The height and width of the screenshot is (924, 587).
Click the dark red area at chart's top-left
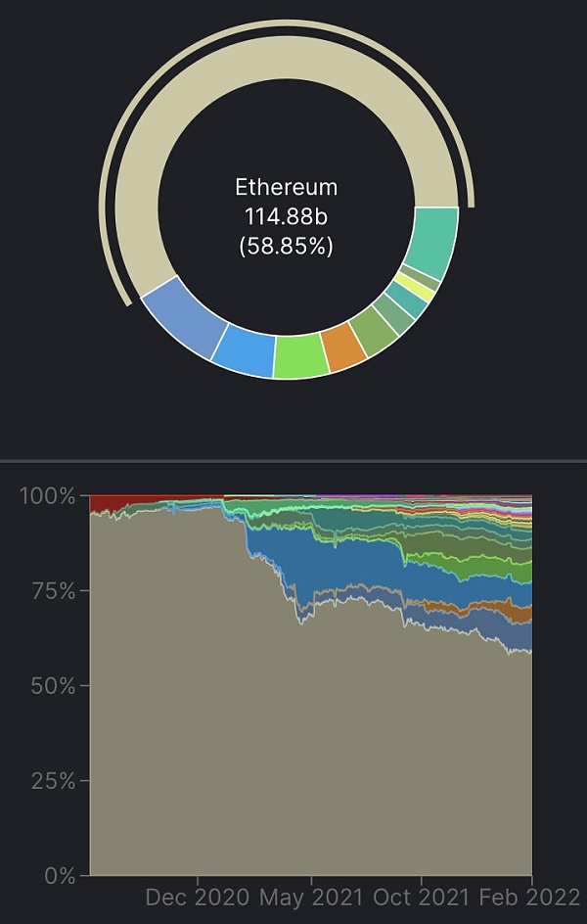pyautogui.click(x=106, y=503)
